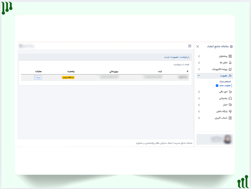
Task: Expand the پشتیبانی chevron
Action: coord(199,98)
